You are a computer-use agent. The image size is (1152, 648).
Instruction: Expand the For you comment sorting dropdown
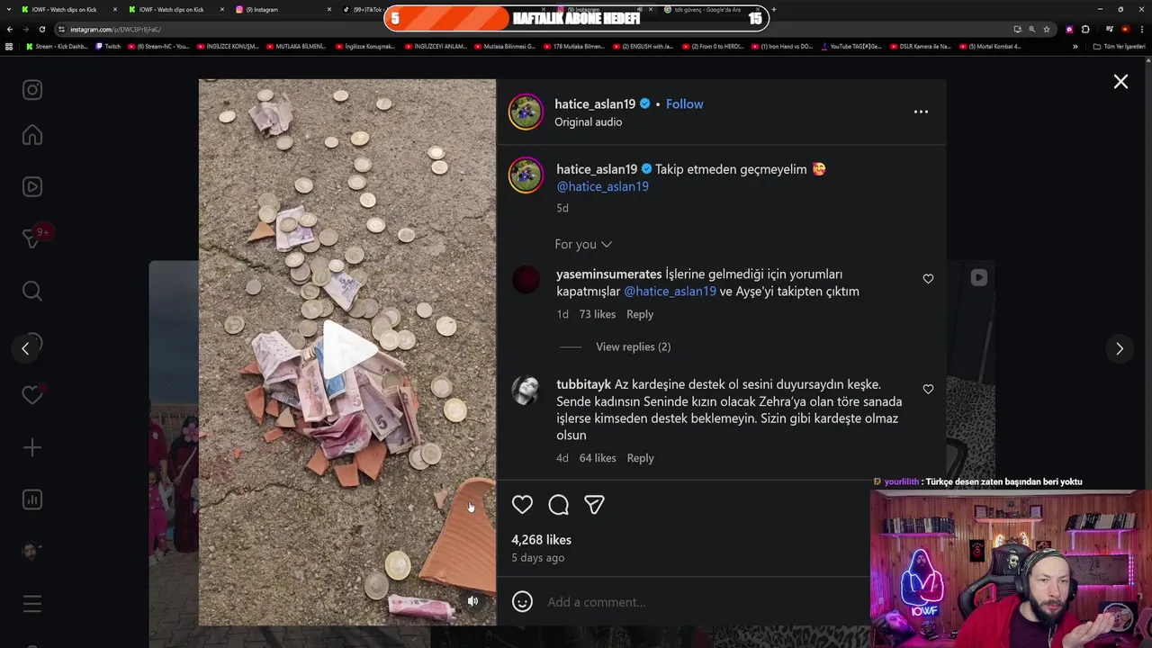(x=583, y=244)
